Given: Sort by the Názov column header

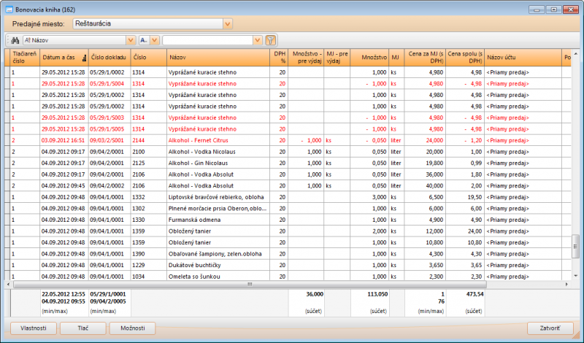Looking at the screenshot, I should pos(218,57).
